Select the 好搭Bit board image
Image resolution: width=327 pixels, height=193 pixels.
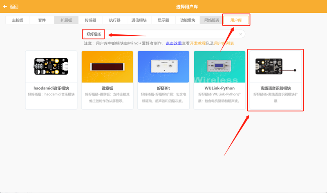(x=164, y=66)
